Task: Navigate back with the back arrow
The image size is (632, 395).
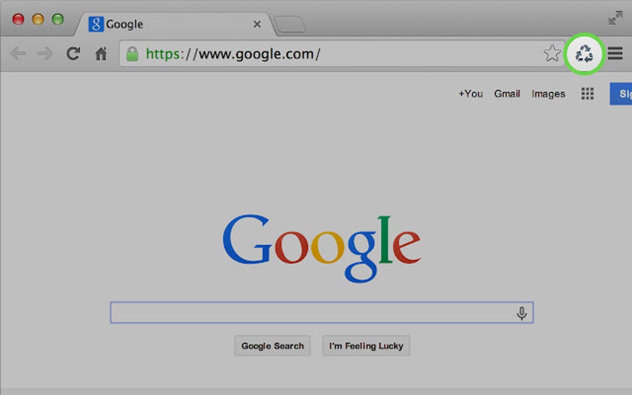Action: point(18,53)
